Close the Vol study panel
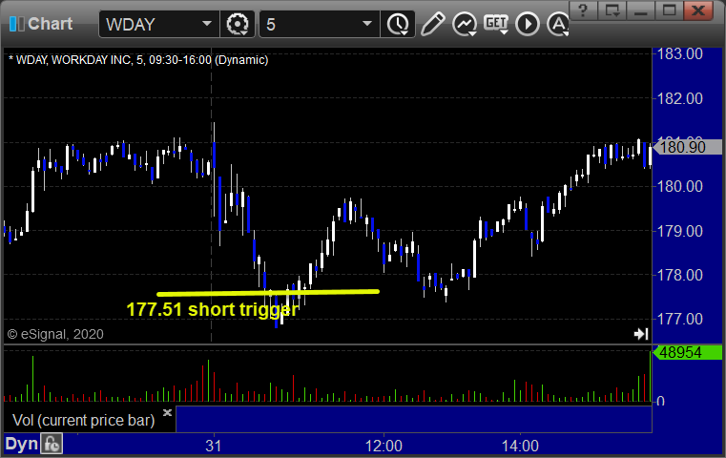The width and height of the screenshot is (726, 458). click(x=167, y=412)
